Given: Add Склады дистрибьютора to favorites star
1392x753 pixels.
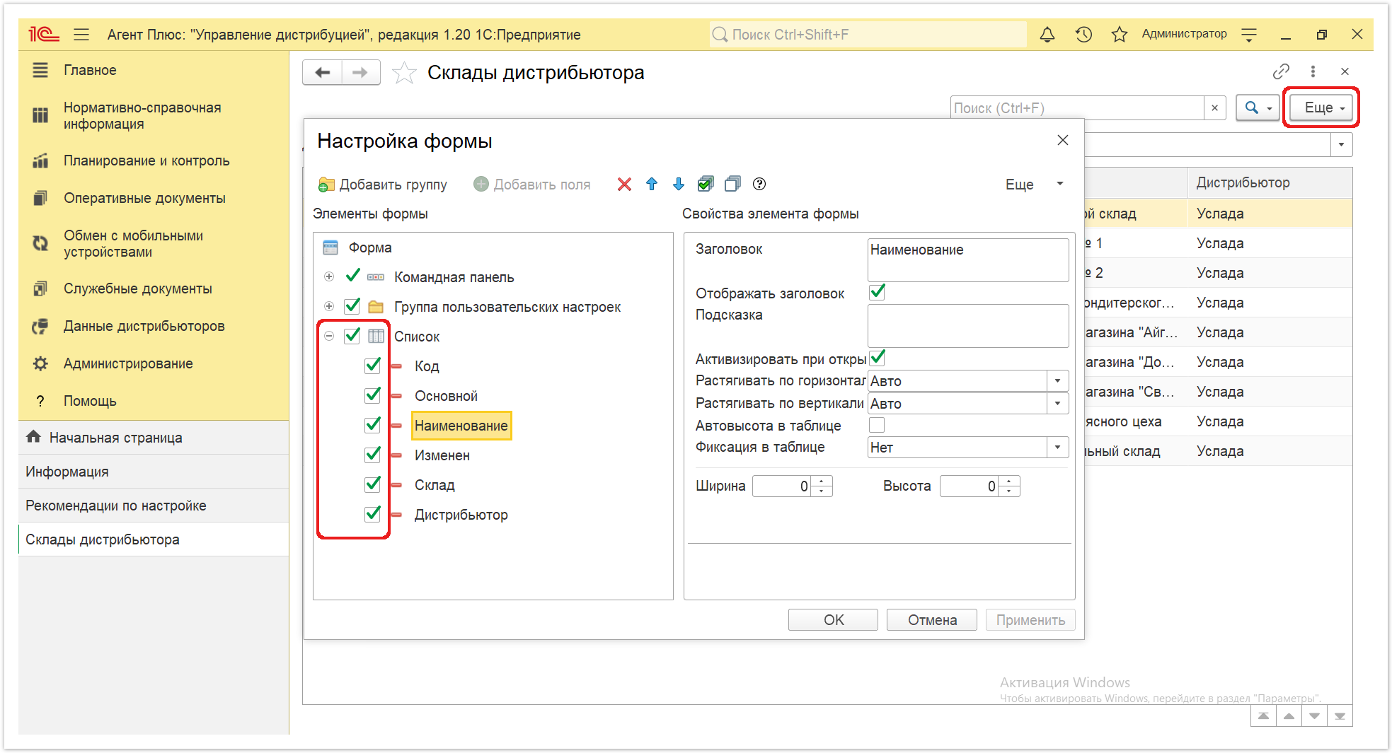Looking at the screenshot, I should pos(404,73).
